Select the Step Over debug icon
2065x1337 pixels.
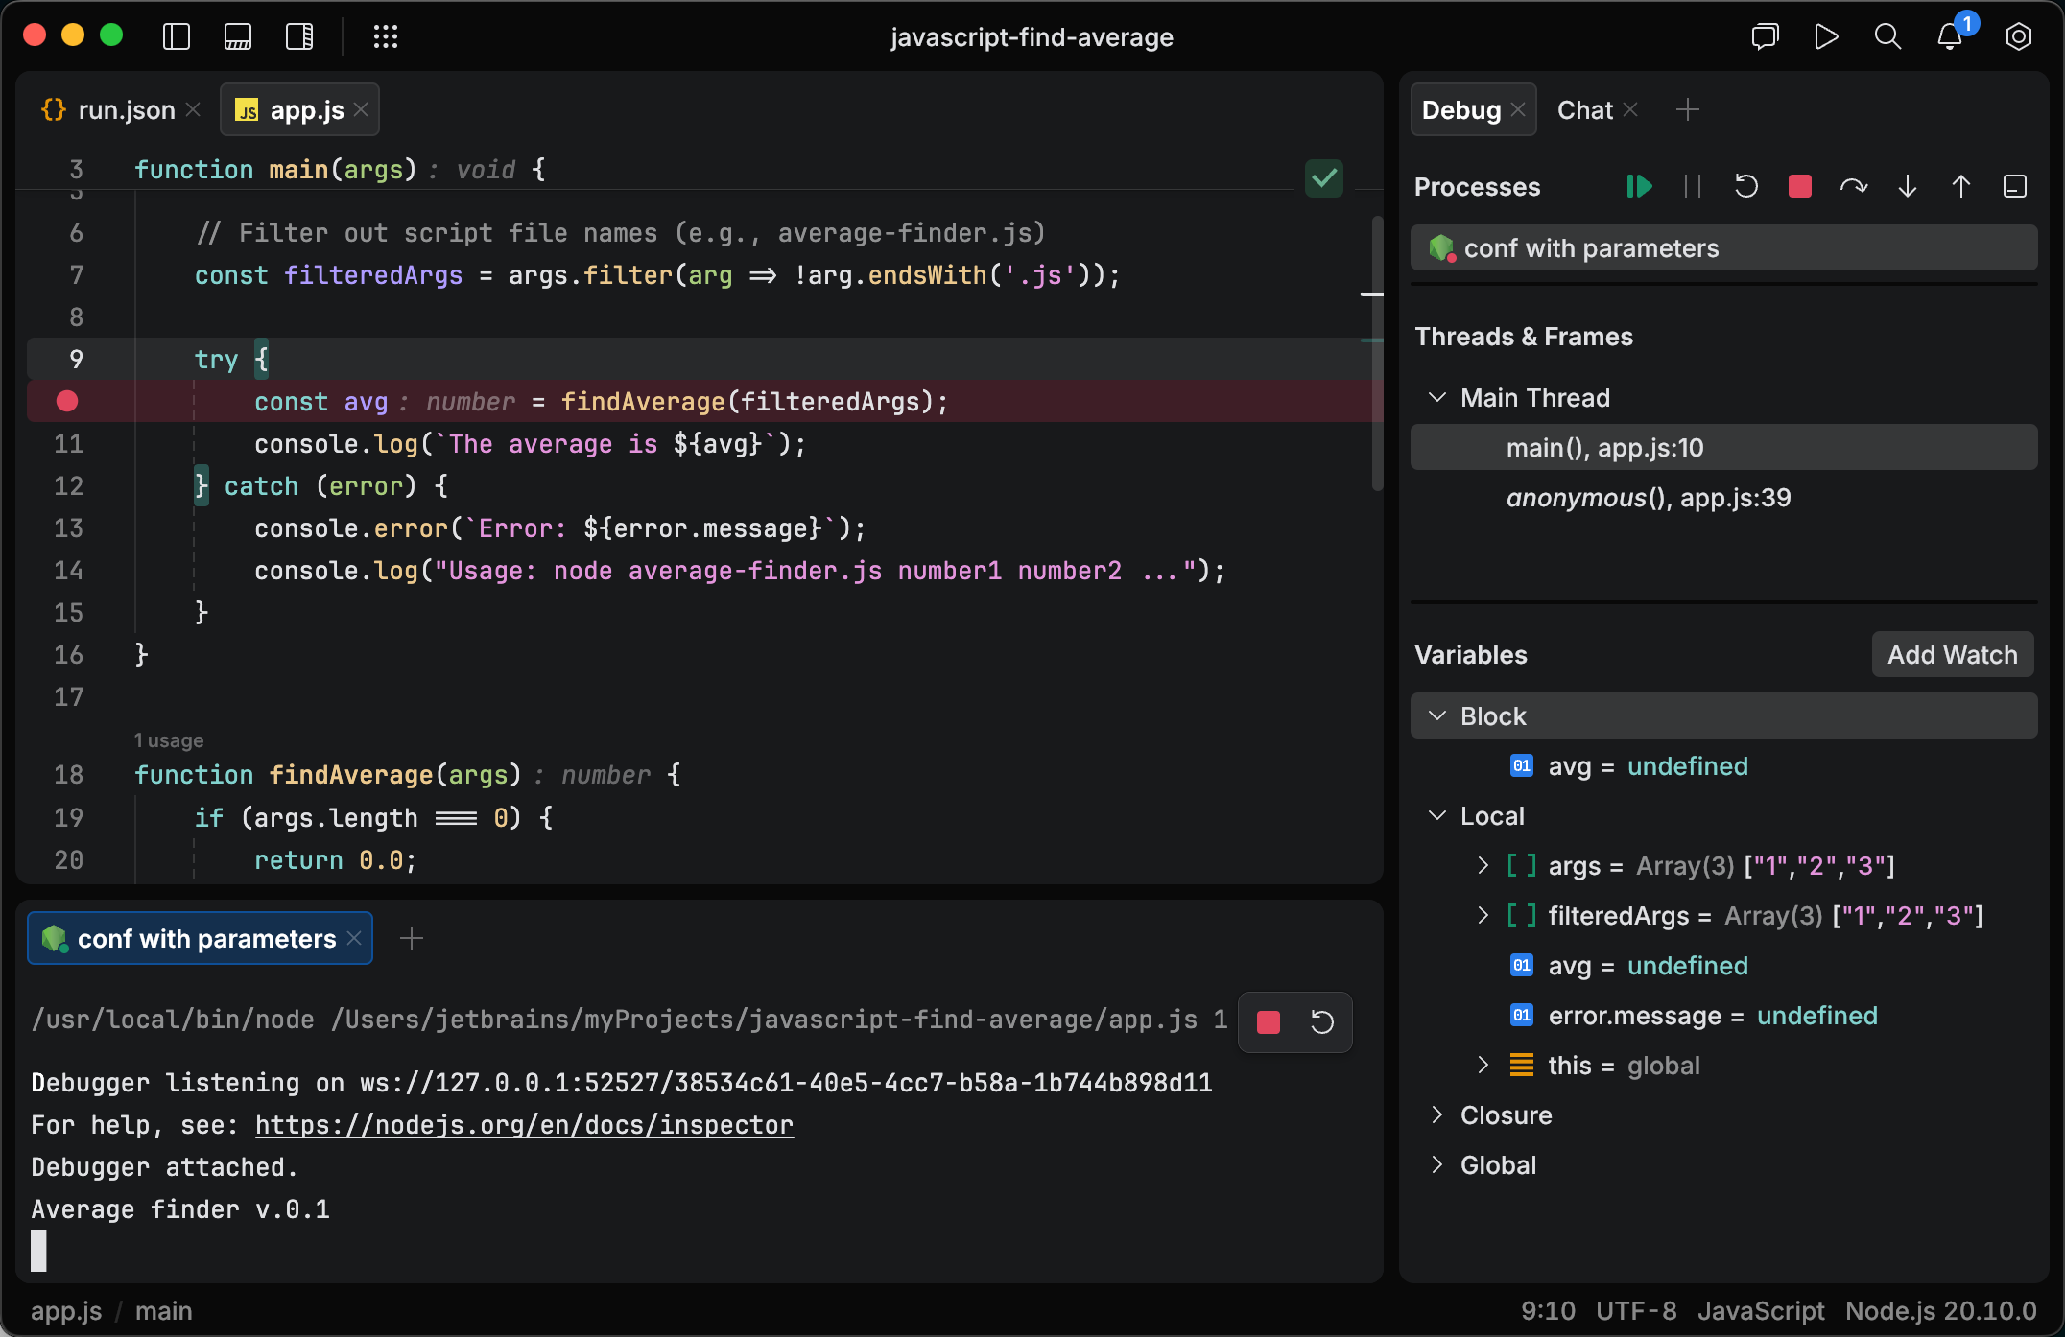point(1854,186)
